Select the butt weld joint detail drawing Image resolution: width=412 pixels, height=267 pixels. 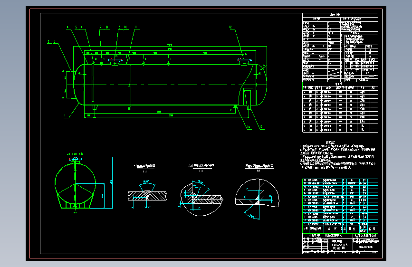pos(147,195)
